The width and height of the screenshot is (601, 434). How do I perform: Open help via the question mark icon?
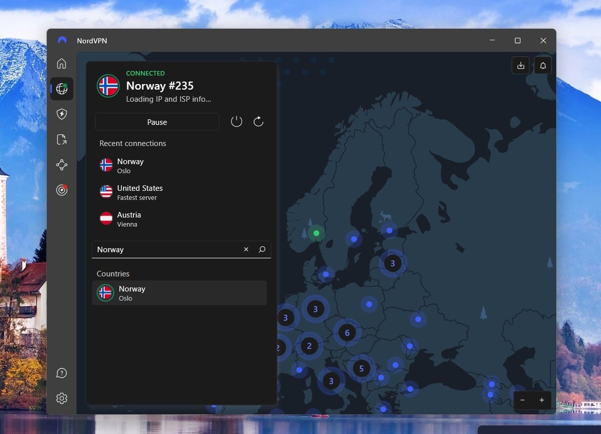pos(61,373)
